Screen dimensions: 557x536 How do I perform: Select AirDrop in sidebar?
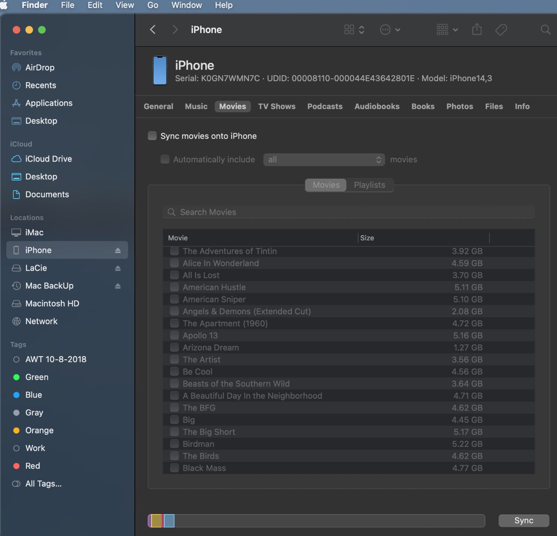[x=40, y=68]
